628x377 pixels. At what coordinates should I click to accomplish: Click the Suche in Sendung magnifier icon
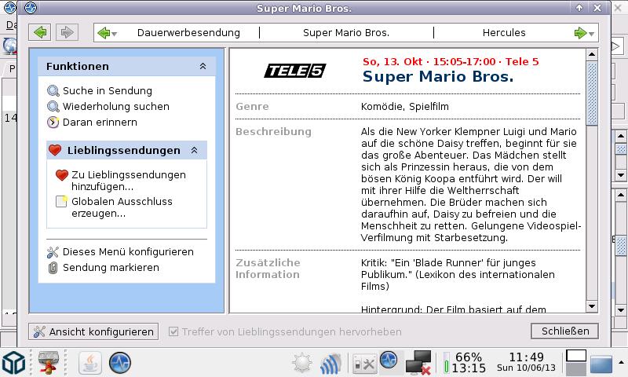click(x=53, y=91)
